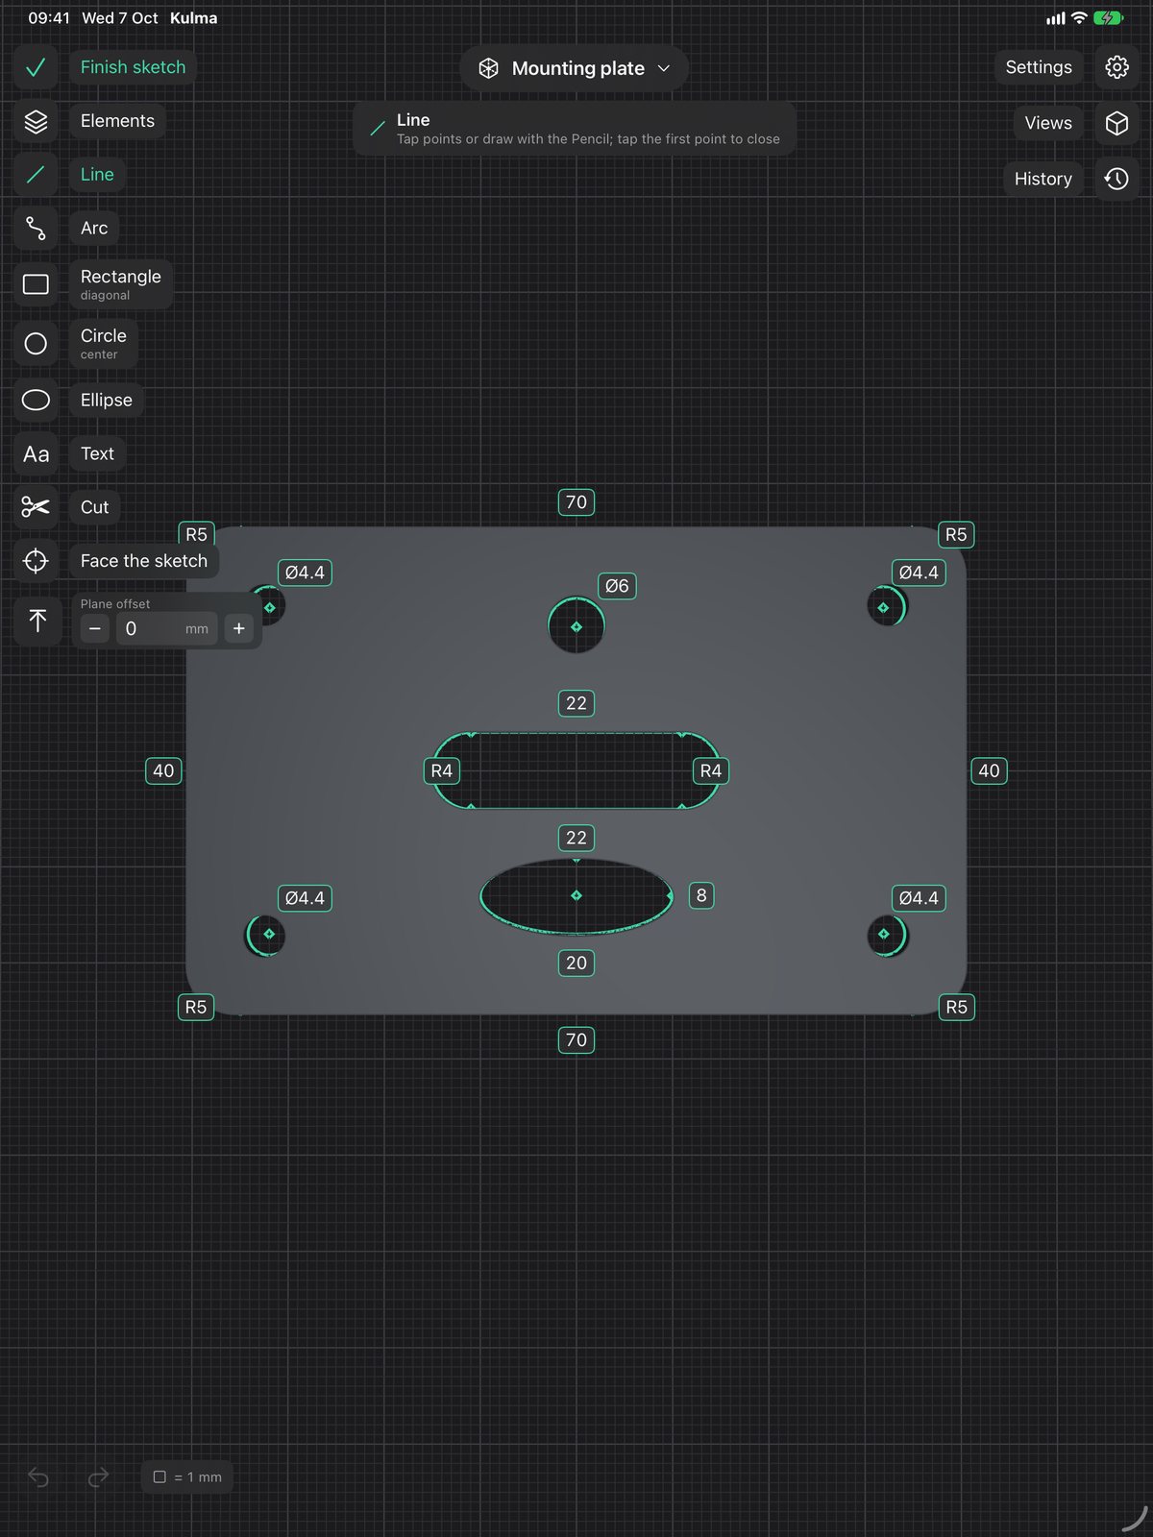Select the right R4 slot radius label
Image resolution: width=1153 pixels, height=1537 pixels.
click(711, 770)
